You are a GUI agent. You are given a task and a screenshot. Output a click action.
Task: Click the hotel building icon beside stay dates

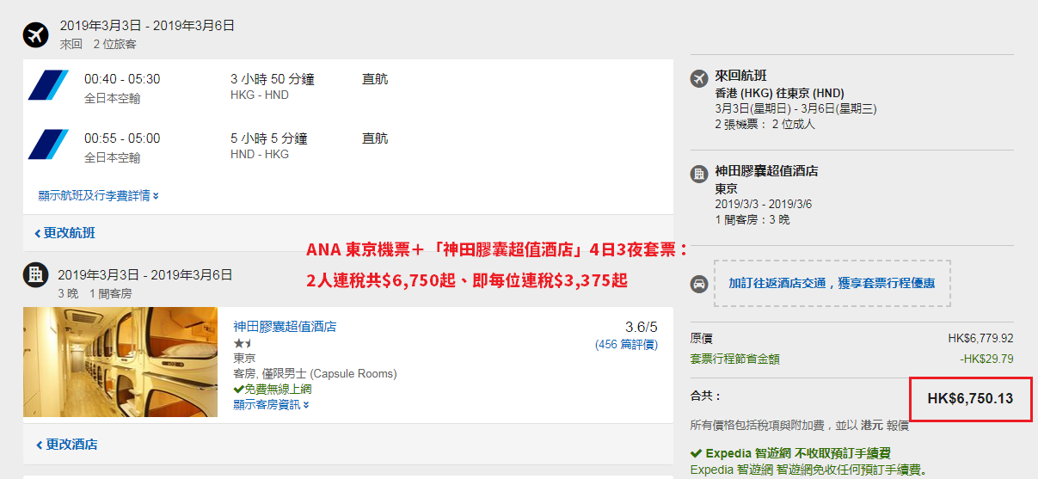(35, 275)
